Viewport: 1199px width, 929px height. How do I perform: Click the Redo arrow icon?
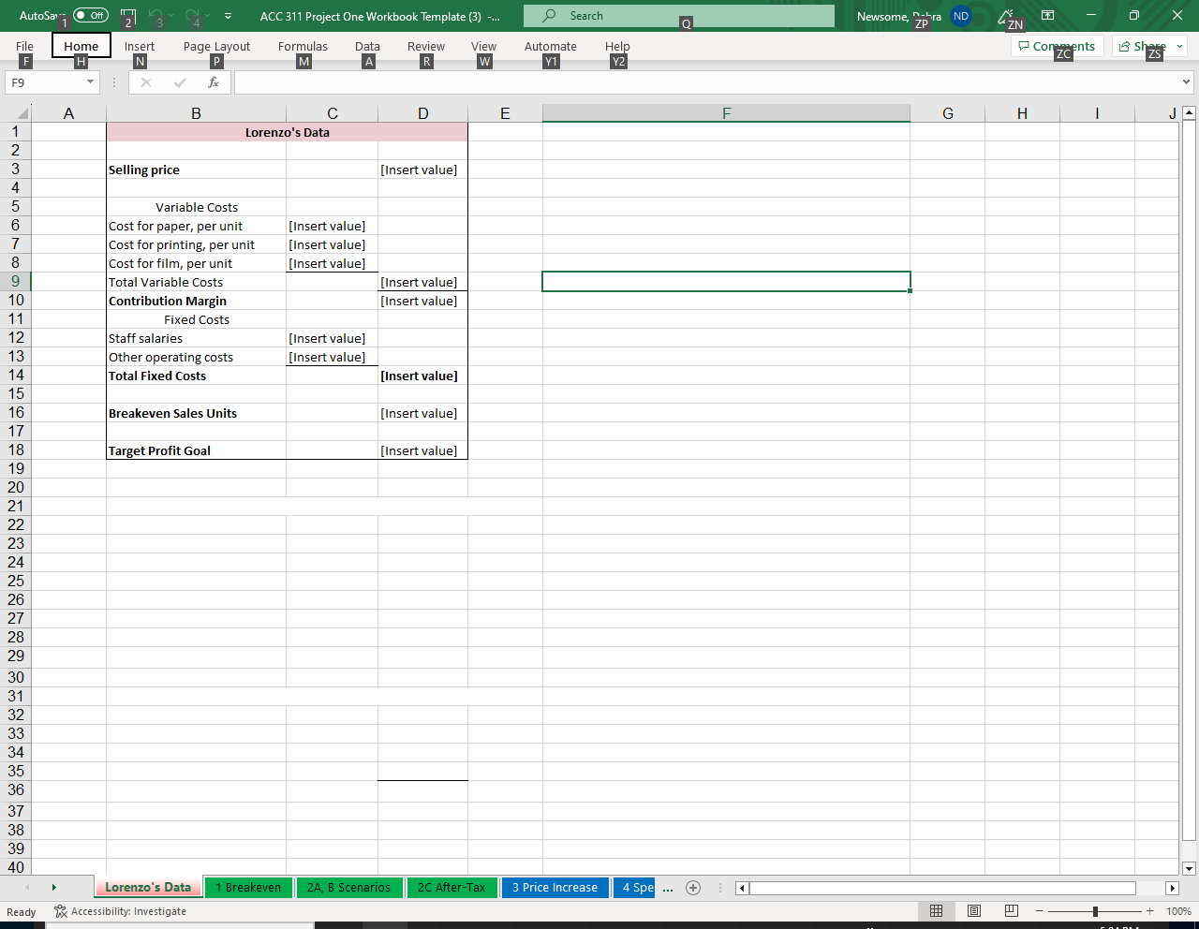[194, 16]
